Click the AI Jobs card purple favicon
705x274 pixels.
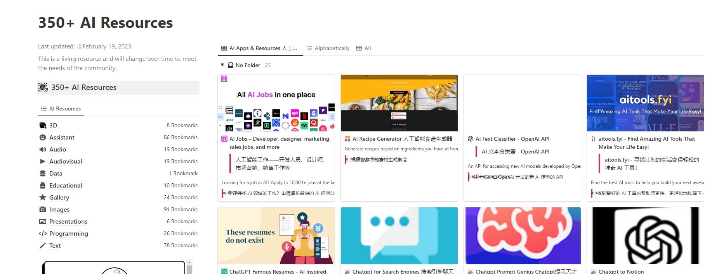(x=224, y=139)
